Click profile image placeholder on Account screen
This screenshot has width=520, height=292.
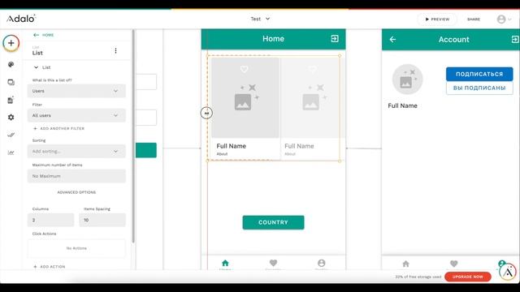coord(407,79)
